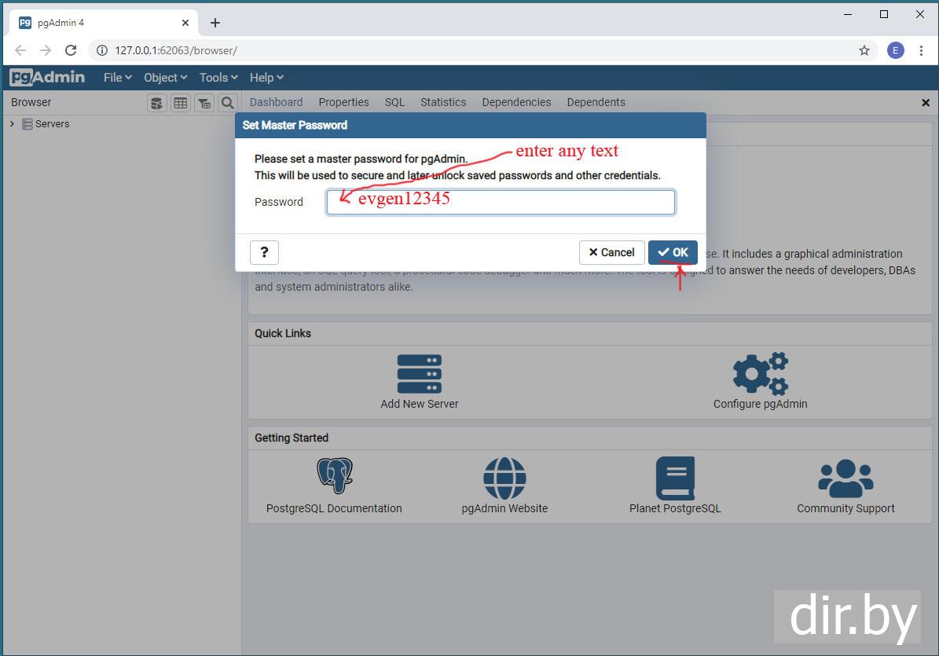Click the address bar URL 127.0.0.1:62063/browser/

176,50
